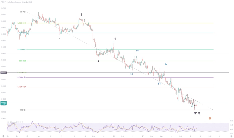Open the RSI indicator legend label

pyautogui.click(x=15, y=122)
